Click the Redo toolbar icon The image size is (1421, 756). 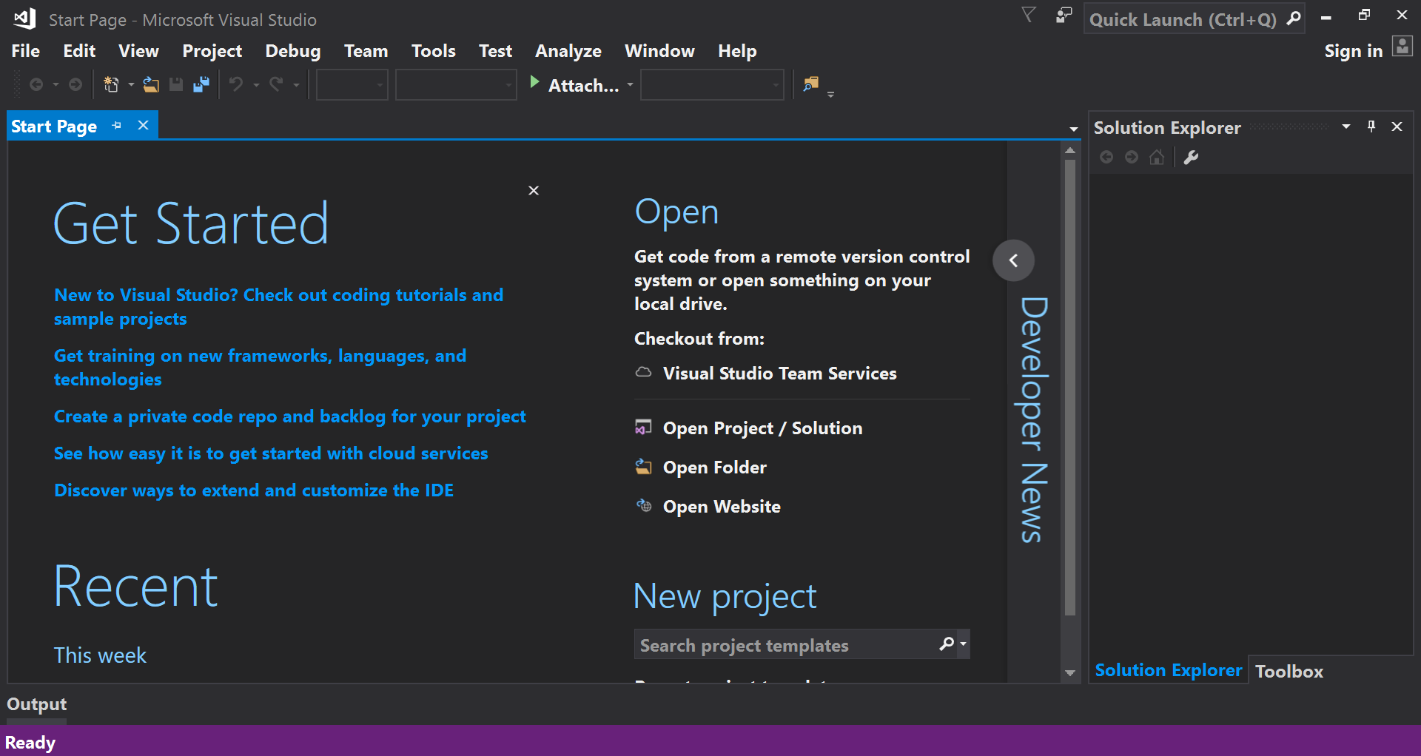click(276, 85)
